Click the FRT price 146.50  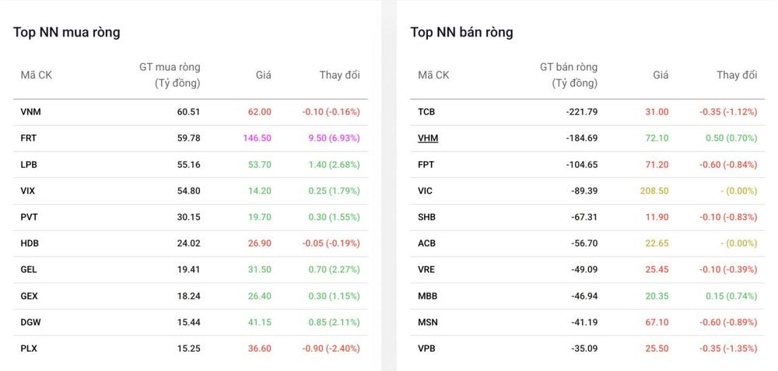257,138
